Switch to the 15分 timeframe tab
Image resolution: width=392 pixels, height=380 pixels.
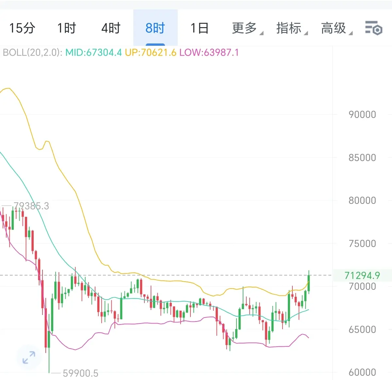pos(22,28)
